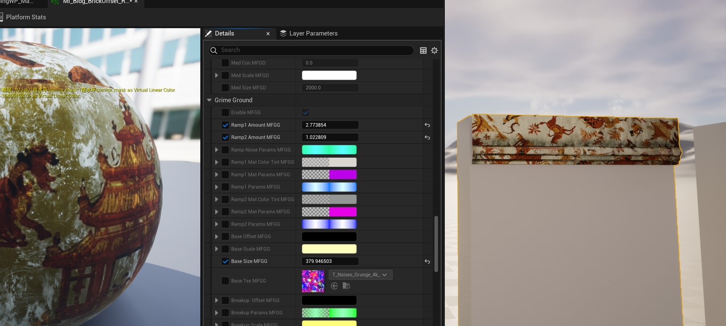
Task: Use selected asset for Base Tex MFGG
Action: coord(334,286)
